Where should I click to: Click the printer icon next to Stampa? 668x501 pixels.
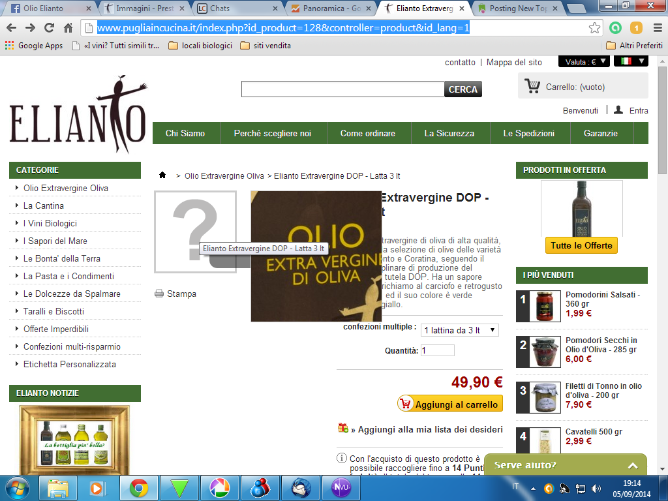159,294
